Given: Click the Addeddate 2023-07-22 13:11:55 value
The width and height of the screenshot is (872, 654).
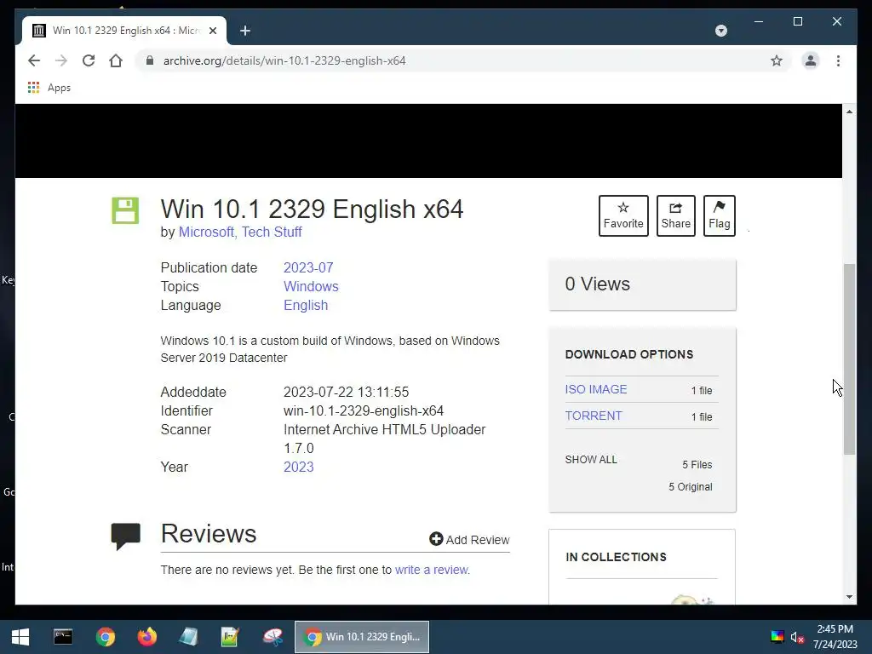Looking at the screenshot, I should click(346, 392).
